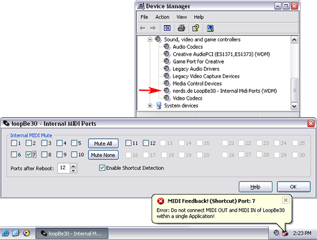Collapse Sound, video and game controllers
317x240 pixels.
[x=150, y=40]
